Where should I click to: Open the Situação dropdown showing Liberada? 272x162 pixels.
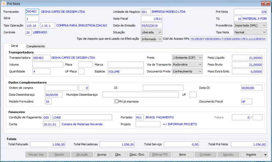pyautogui.click(x=152, y=32)
